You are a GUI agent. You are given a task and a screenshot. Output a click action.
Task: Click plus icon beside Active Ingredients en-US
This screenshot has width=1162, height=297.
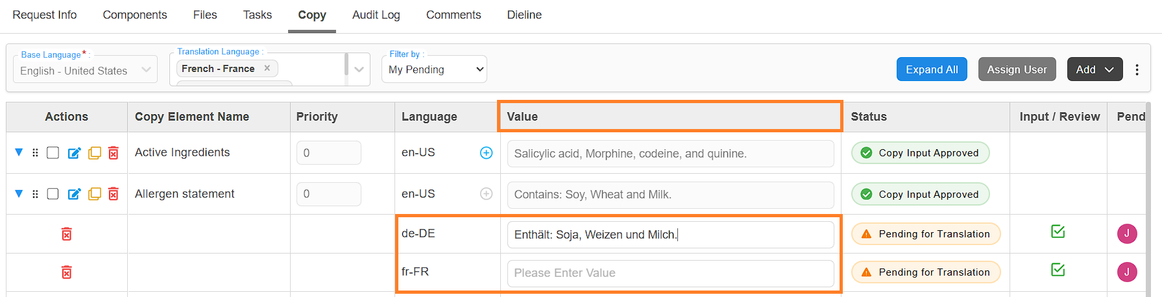click(486, 153)
